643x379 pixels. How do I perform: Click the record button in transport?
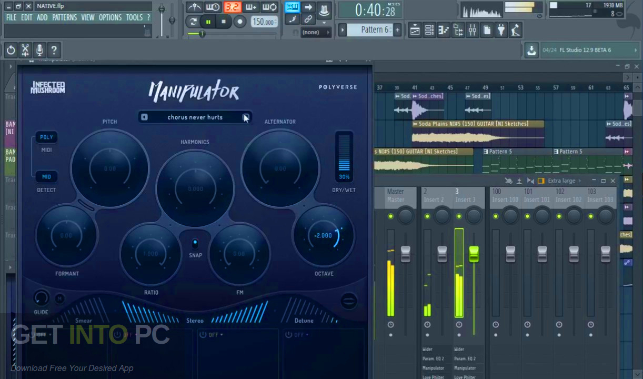point(240,22)
